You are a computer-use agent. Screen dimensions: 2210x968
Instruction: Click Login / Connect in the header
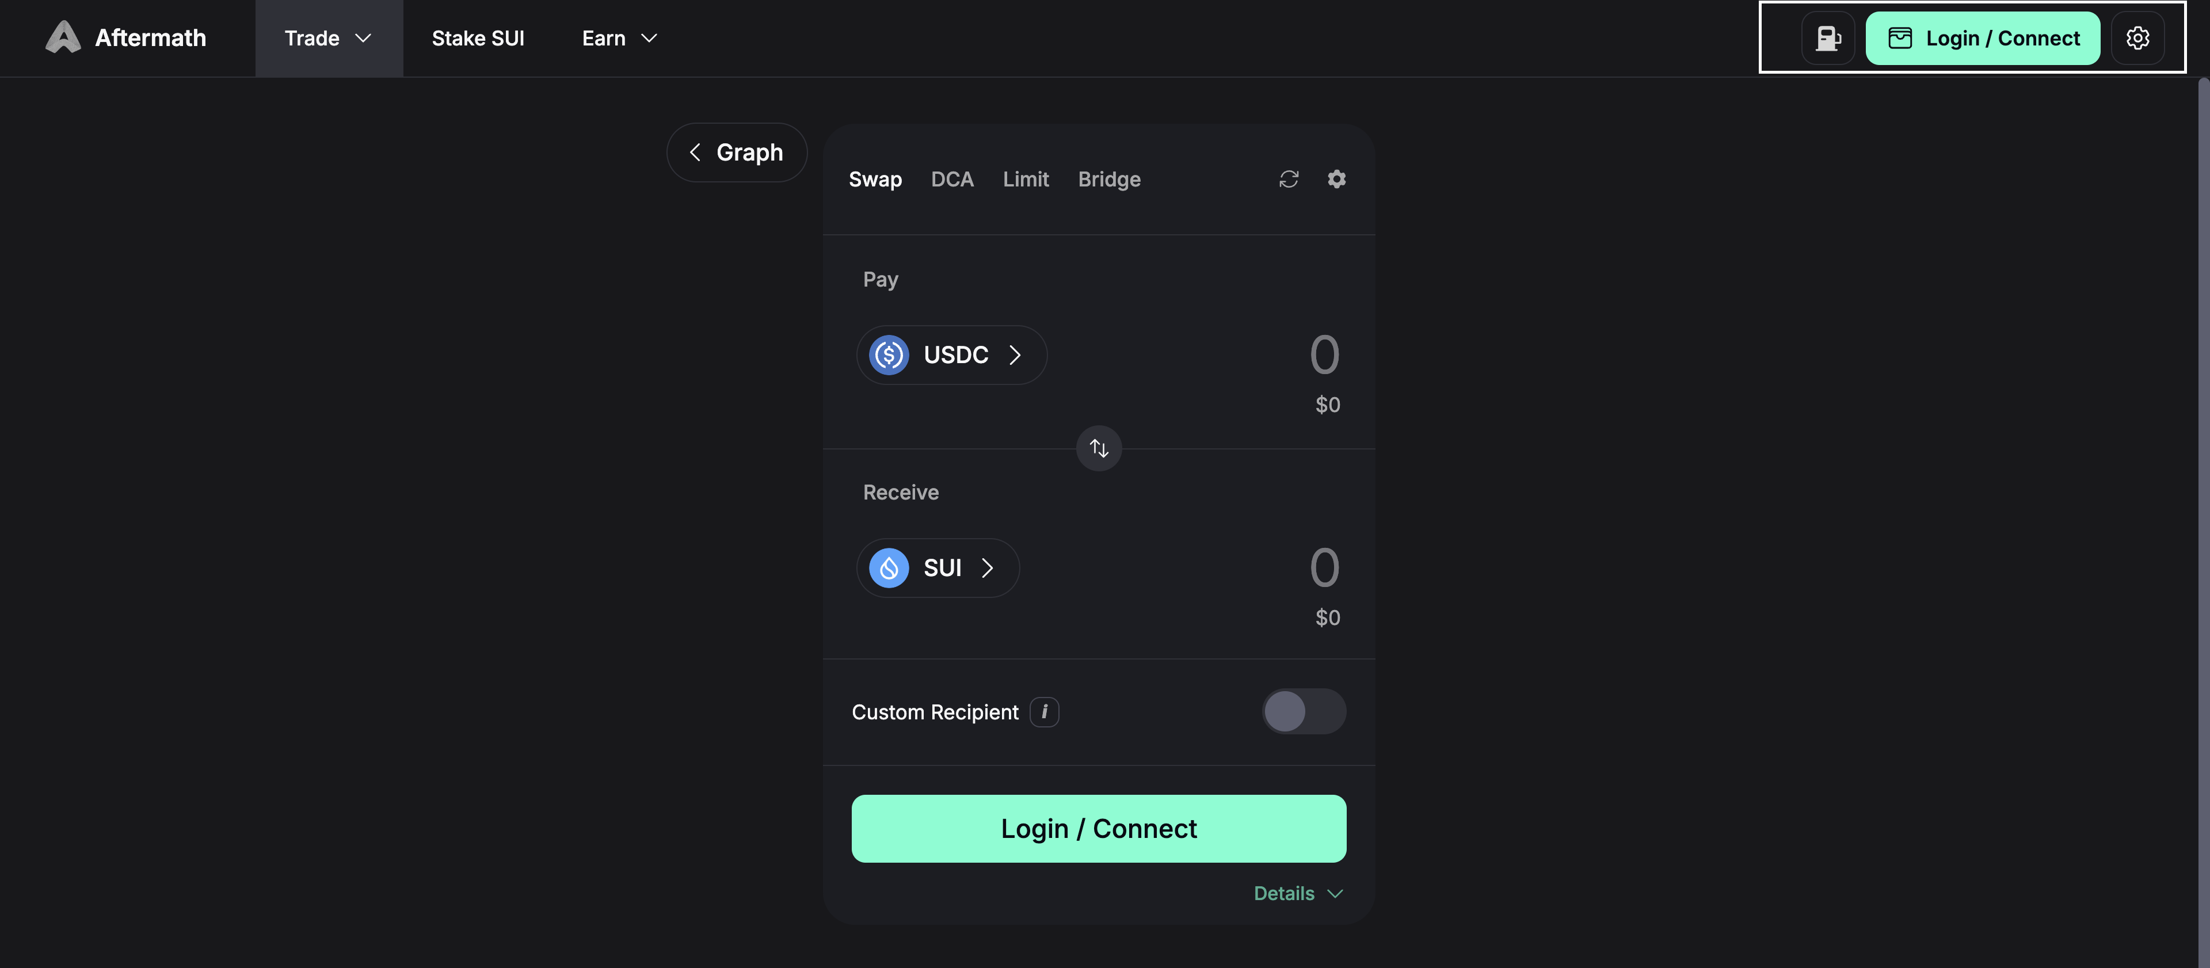[x=1983, y=39]
